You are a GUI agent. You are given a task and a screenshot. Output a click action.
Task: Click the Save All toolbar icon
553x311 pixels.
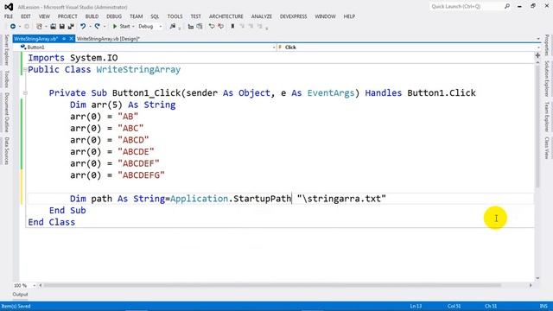coord(71,27)
